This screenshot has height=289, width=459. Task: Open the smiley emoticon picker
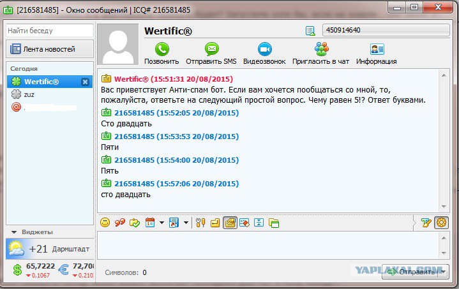click(x=105, y=223)
